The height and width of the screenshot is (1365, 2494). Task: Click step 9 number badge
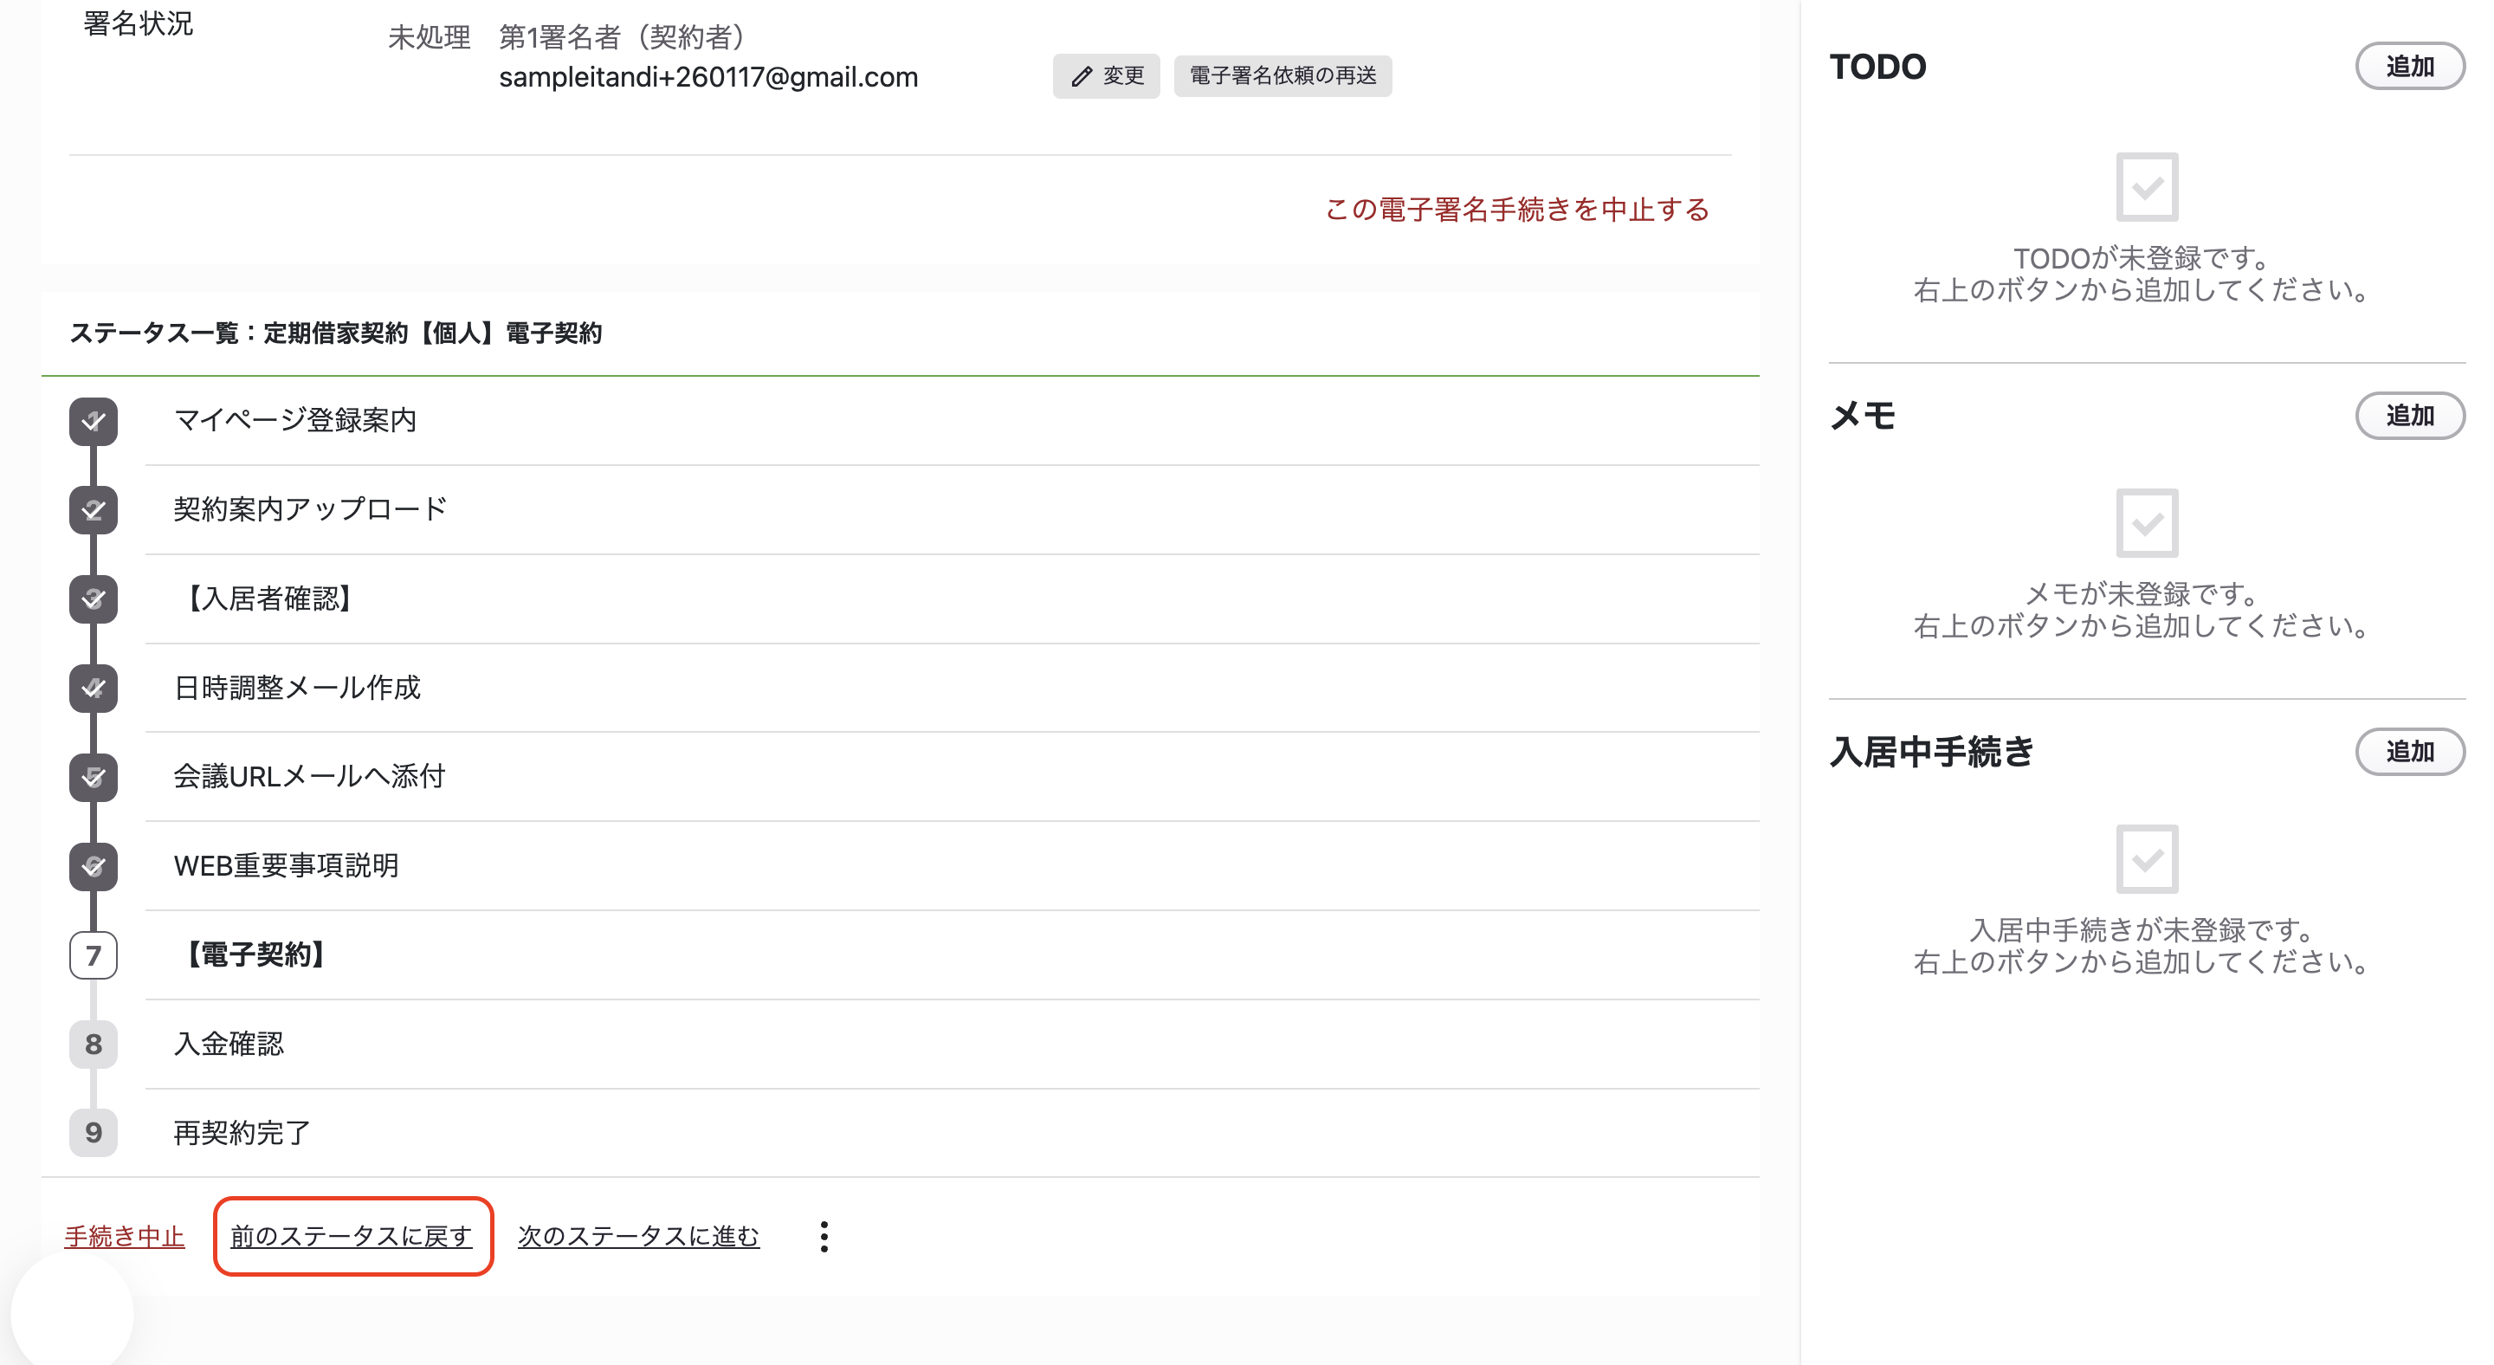coord(93,1133)
